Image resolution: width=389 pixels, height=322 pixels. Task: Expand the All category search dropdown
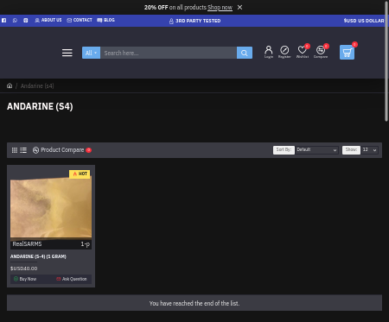tap(91, 53)
